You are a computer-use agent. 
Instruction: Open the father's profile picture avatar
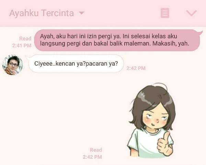coord(13,65)
